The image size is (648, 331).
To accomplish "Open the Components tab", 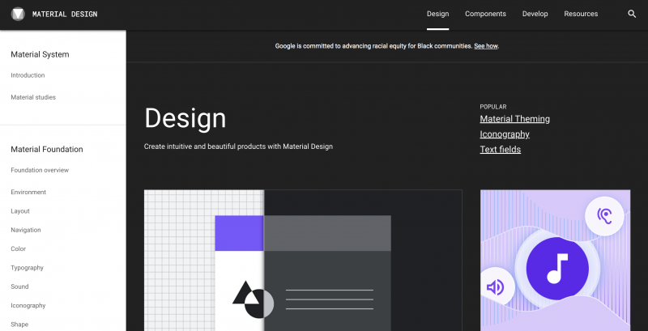I will coord(485,14).
